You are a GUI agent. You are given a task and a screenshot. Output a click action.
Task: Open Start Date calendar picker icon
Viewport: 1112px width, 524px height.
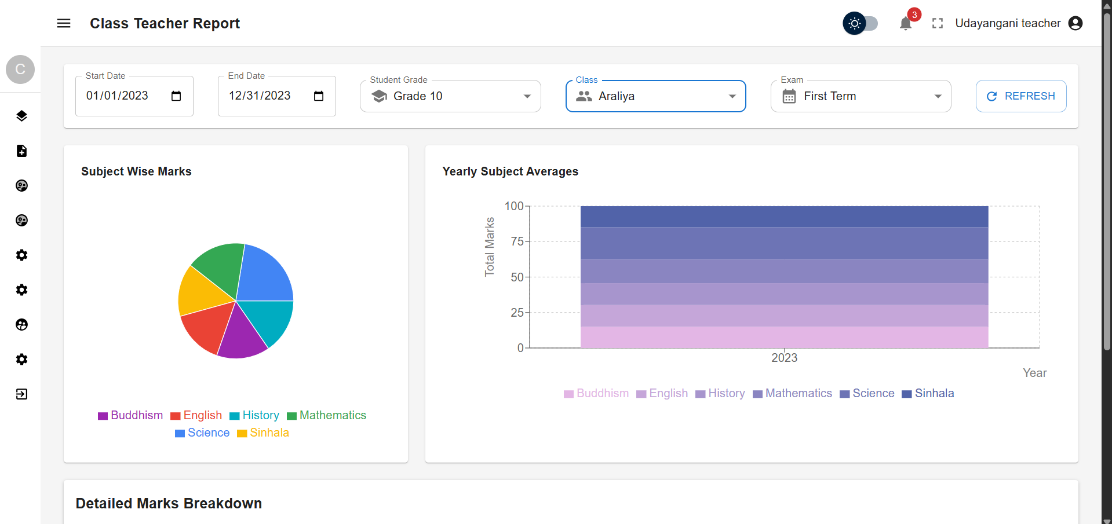pos(176,96)
